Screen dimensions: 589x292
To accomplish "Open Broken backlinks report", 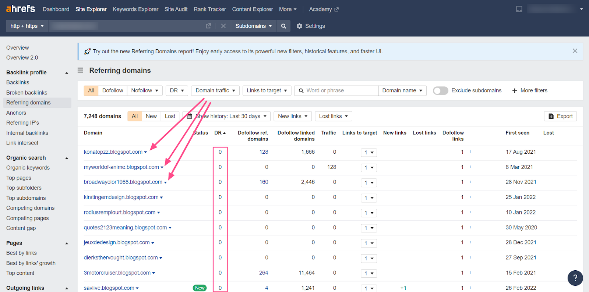I will tap(27, 93).
